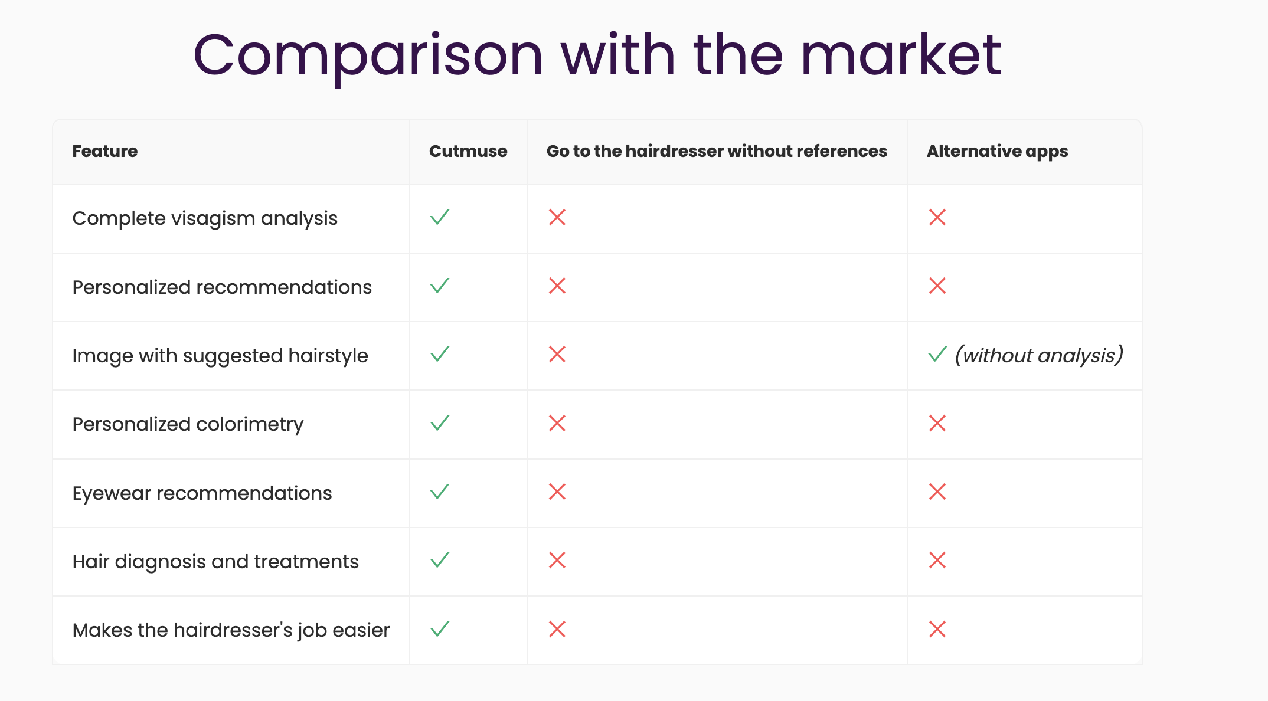Click the 'Alternative apps' column header

(x=997, y=152)
